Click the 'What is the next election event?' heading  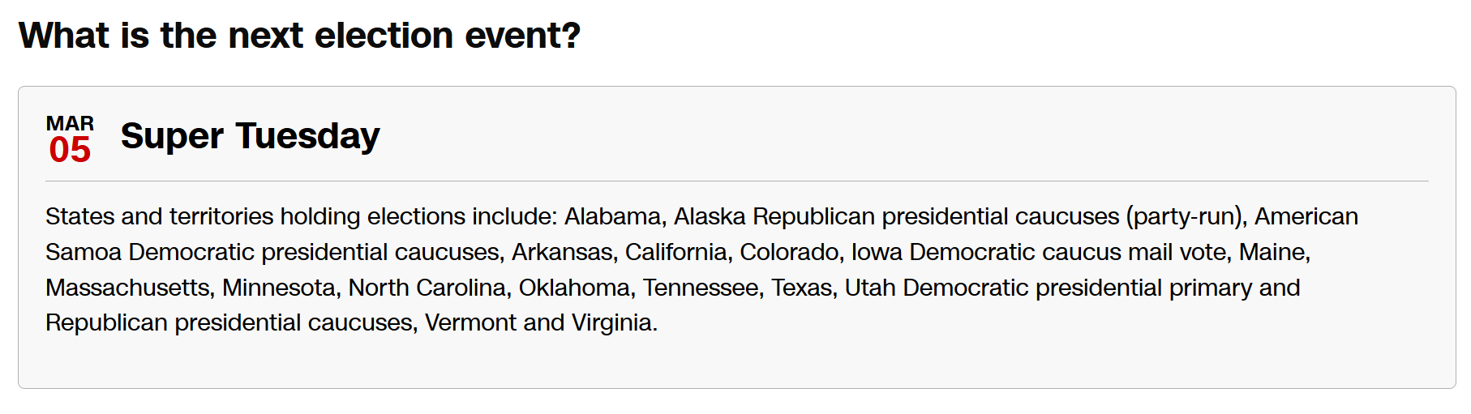point(299,36)
